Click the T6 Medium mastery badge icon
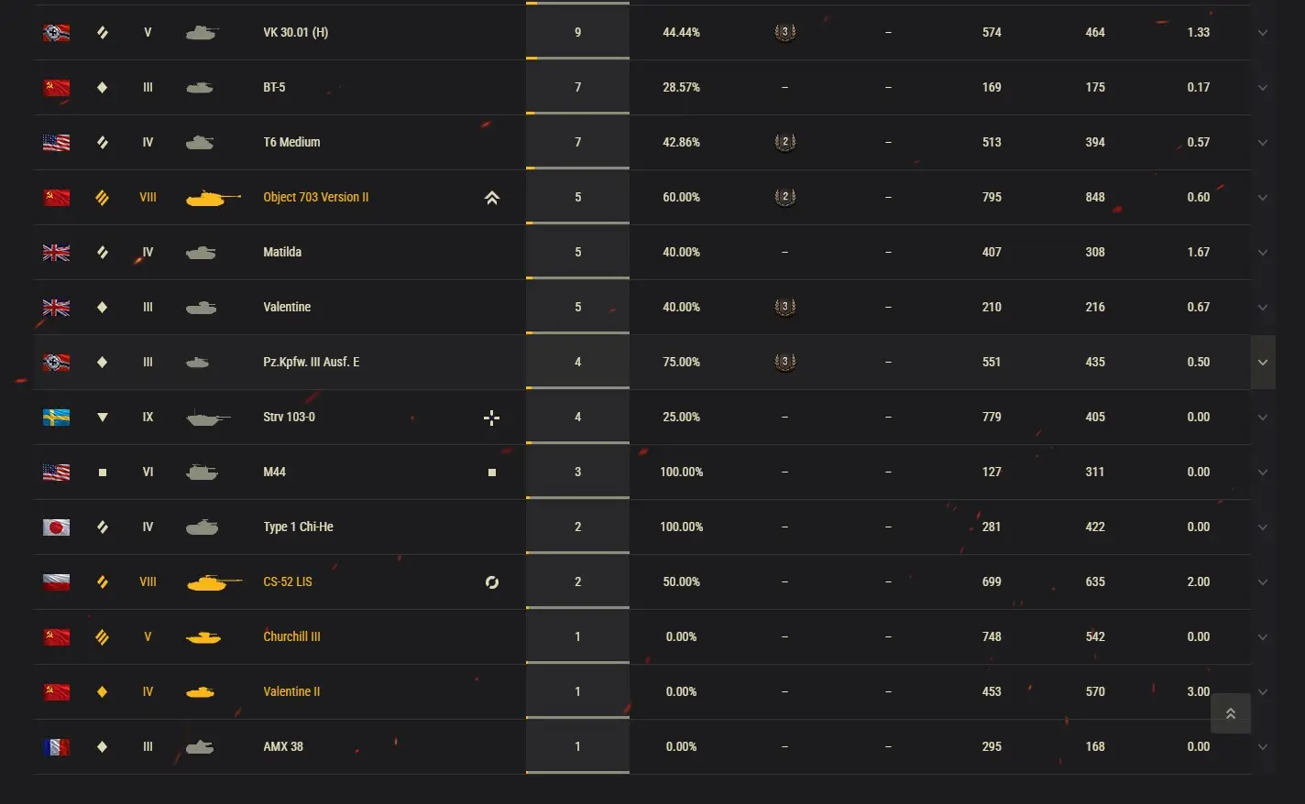1305x804 pixels. click(784, 142)
